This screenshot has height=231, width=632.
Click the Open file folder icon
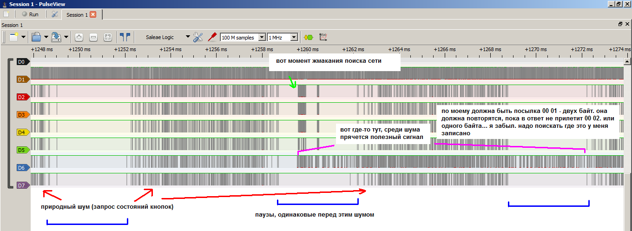pyautogui.click(x=36, y=37)
